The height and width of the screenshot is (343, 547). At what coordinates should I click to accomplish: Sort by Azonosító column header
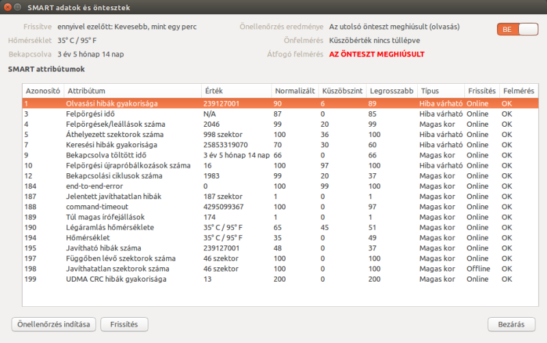(43, 91)
